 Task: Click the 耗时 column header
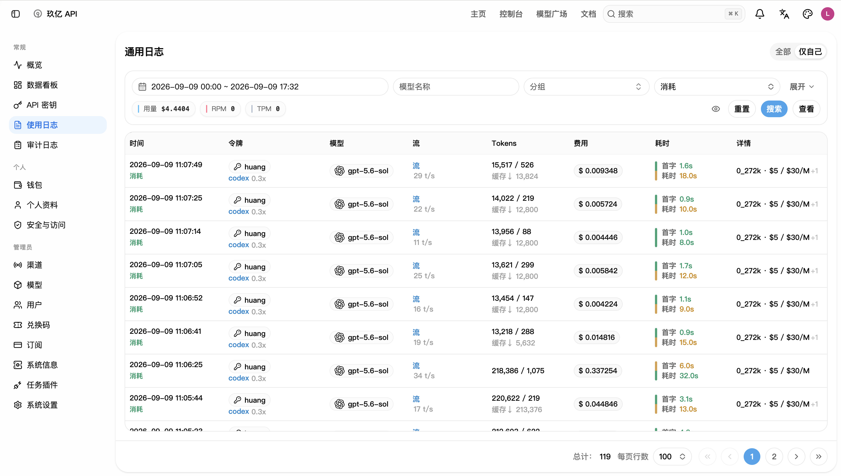click(662, 143)
